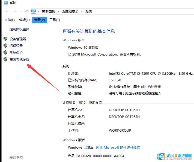Go to 控制面板主页 link
This screenshot has width=194, height=162.
click(19, 29)
